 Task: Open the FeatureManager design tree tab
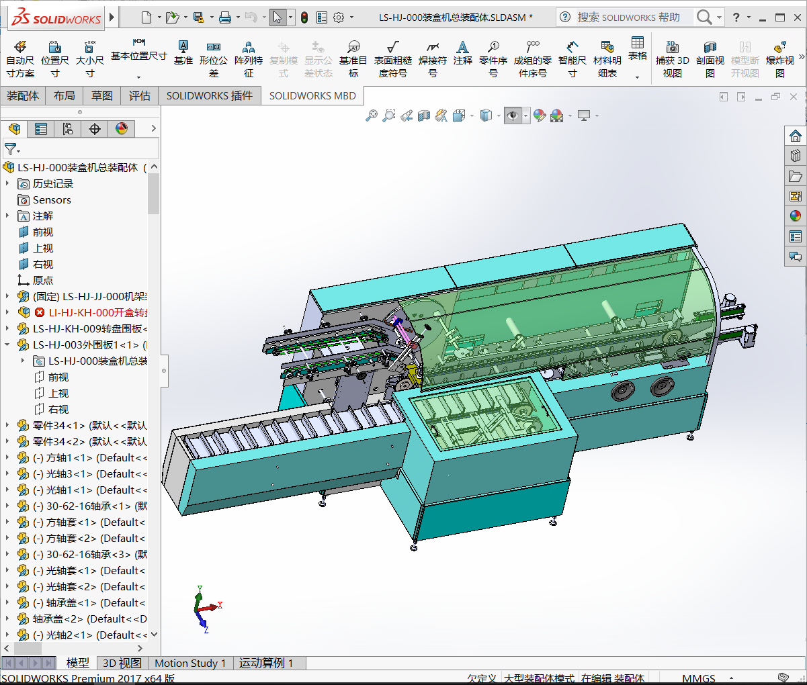14,128
